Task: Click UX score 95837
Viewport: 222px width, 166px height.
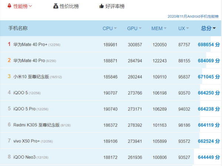Action: (x=184, y=77)
